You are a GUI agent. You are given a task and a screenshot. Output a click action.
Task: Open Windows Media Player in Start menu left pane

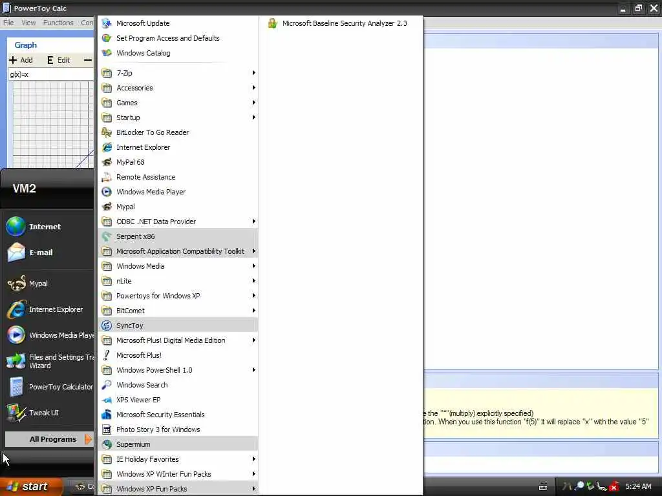coord(48,335)
